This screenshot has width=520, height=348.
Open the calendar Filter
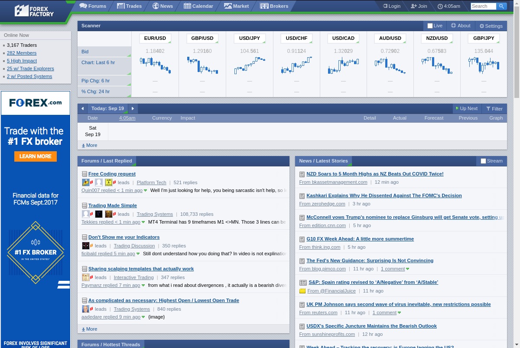(494, 109)
